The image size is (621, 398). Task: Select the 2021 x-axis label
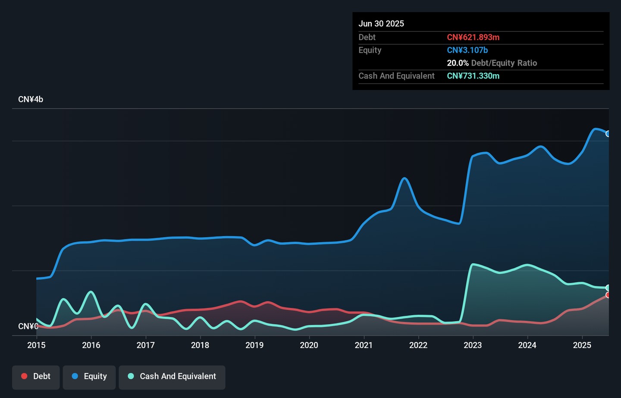(364, 345)
